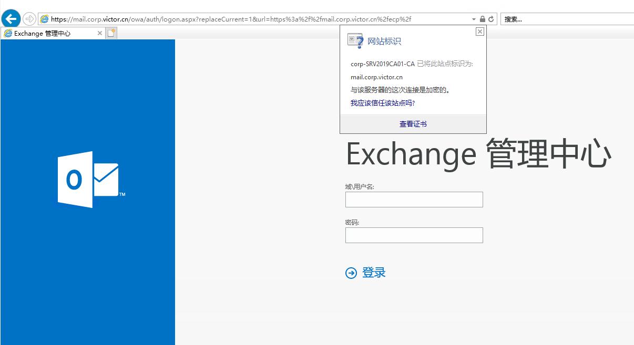Screen dimensions: 634x345
Task: Click the circled arrow beside 登录
Action: [351, 273]
